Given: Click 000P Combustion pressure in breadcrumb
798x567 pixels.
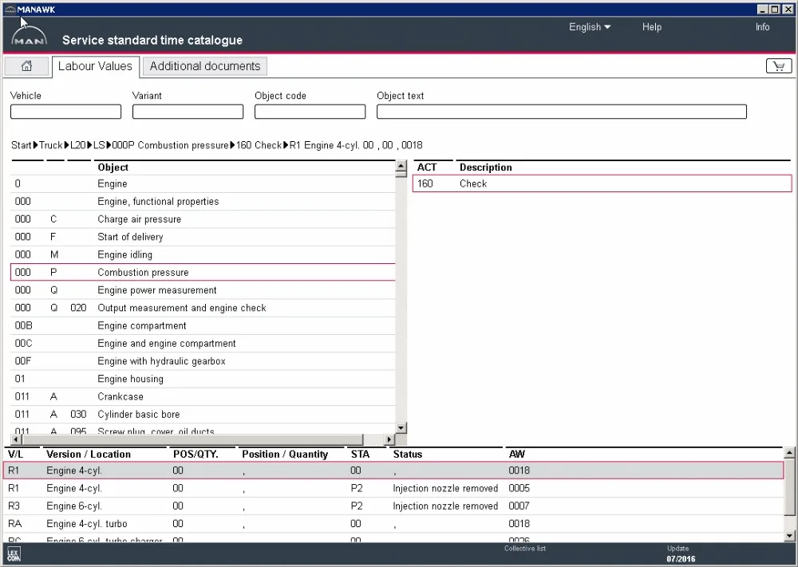Looking at the screenshot, I should [x=170, y=145].
